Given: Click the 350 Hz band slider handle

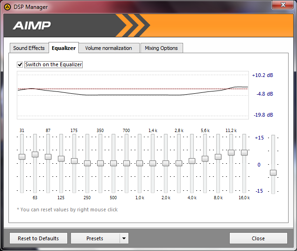Looking at the screenshot, I should (x=100, y=163).
